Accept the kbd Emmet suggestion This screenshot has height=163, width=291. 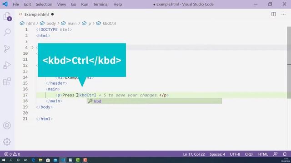coord(154,101)
